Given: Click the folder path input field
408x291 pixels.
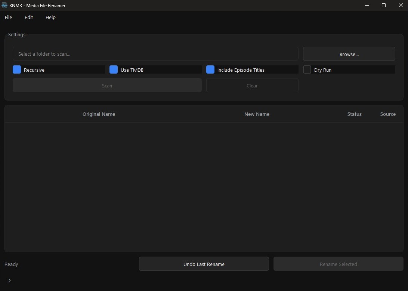Looking at the screenshot, I should click(x=155, y=54).
